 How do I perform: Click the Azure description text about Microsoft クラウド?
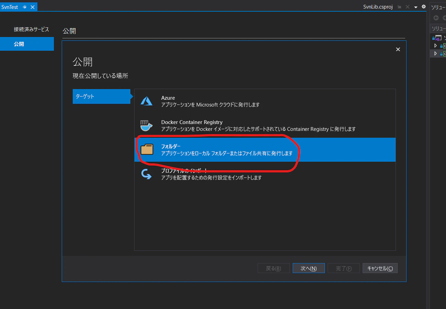click(210, 105)
